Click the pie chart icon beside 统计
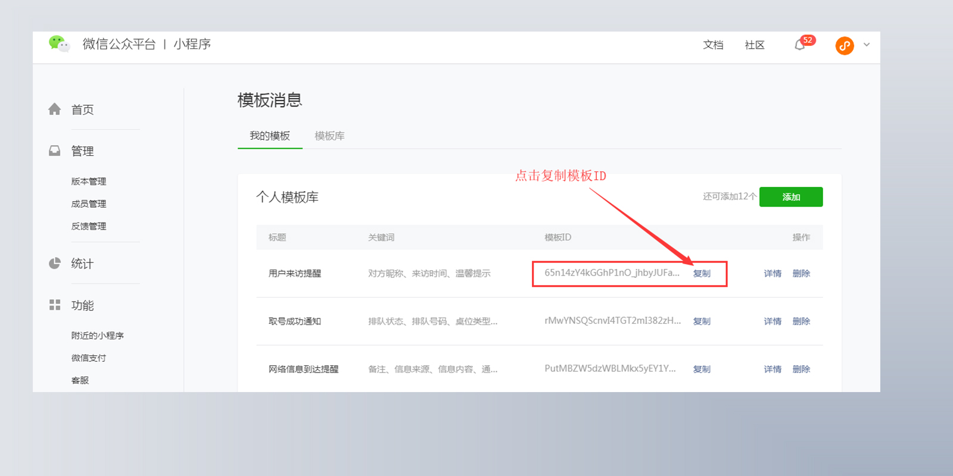The height and width of the screenshot is (476, 953). (x=55, y=263)
